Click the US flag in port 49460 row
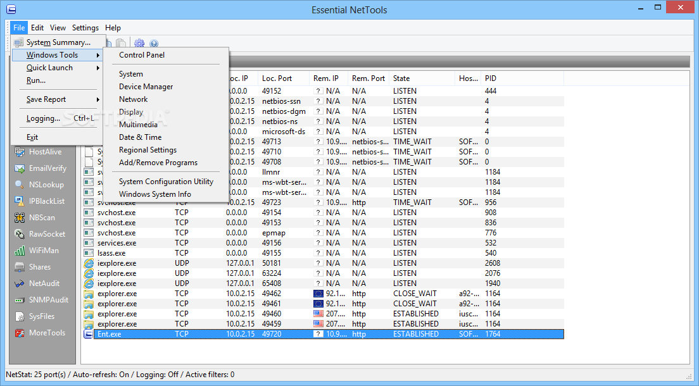Image resolution: width=699 pixels, height=386 pixels. pos(318,314)
